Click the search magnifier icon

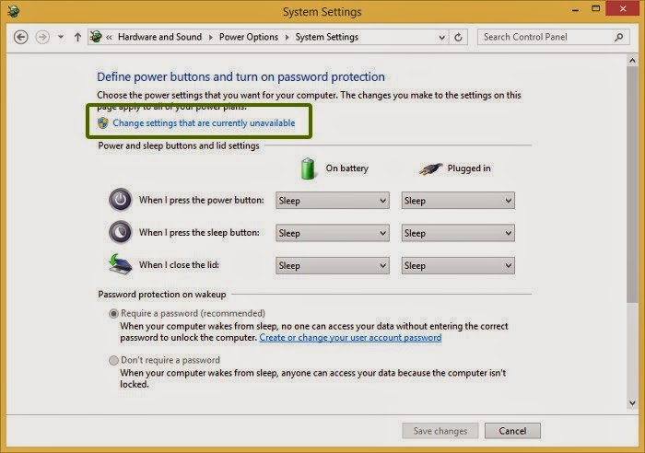pos(618,38)
